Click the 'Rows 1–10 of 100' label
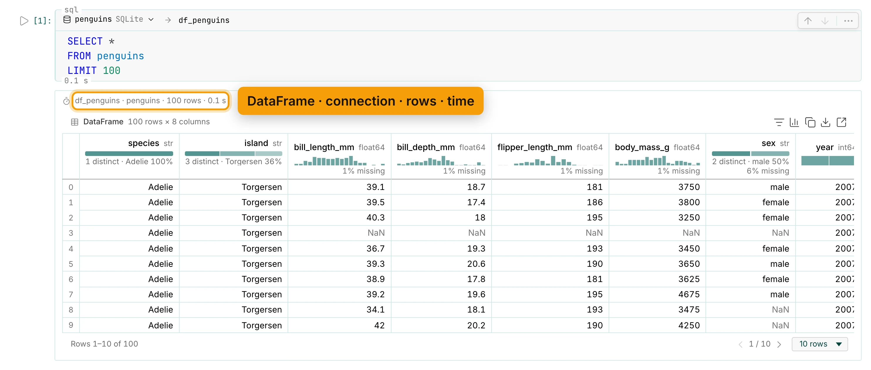This screenshot has height=370, width=871. (104, 344)
